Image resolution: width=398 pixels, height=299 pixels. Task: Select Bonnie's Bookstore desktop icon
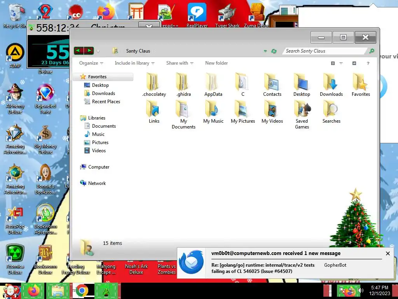(x=45, y=179)
